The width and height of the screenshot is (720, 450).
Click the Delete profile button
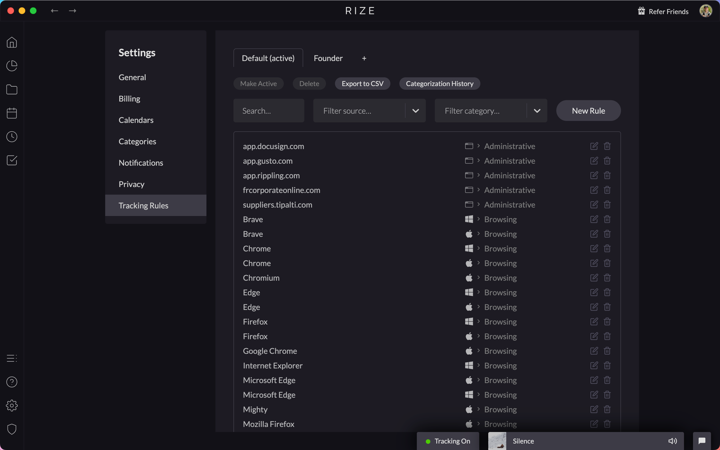[309, 84]
